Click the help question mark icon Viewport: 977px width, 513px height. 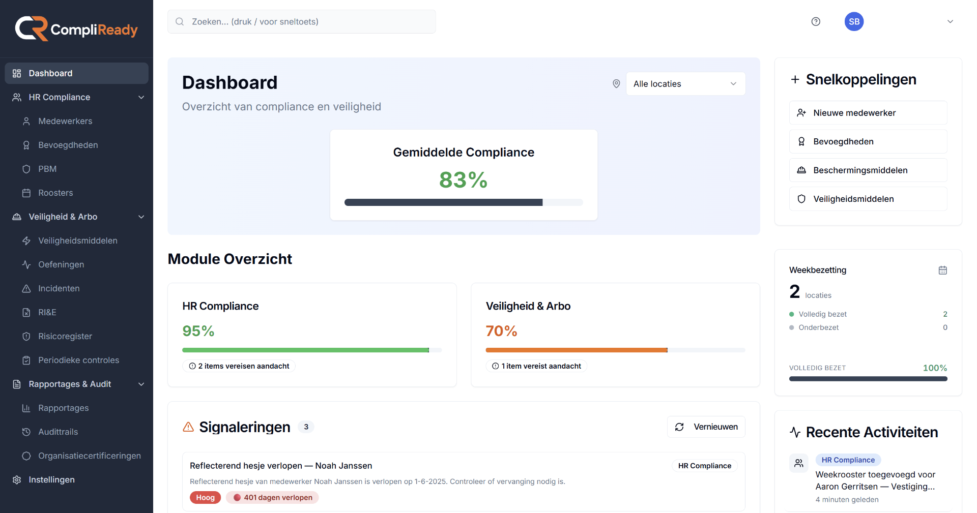pos(816,21)
